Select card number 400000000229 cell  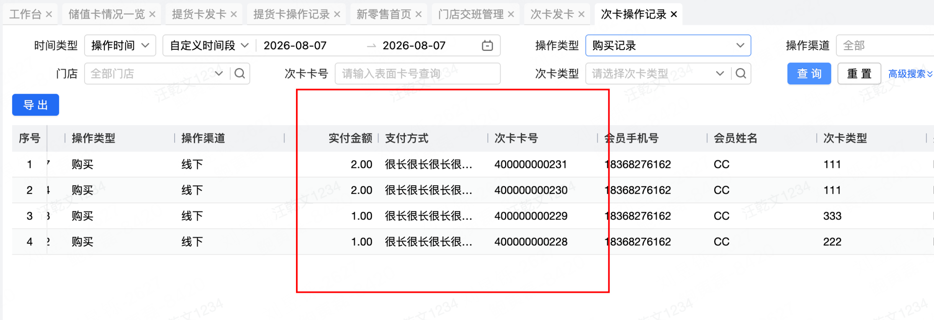(x=531, y=216)
